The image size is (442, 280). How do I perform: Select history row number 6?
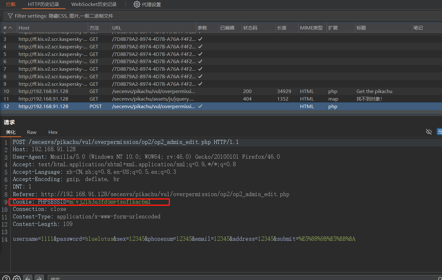pyautogui.click(x=221, y=62)
